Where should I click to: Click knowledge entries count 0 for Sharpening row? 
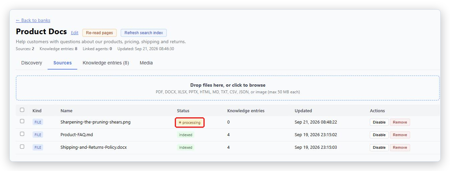click(229, 122)
